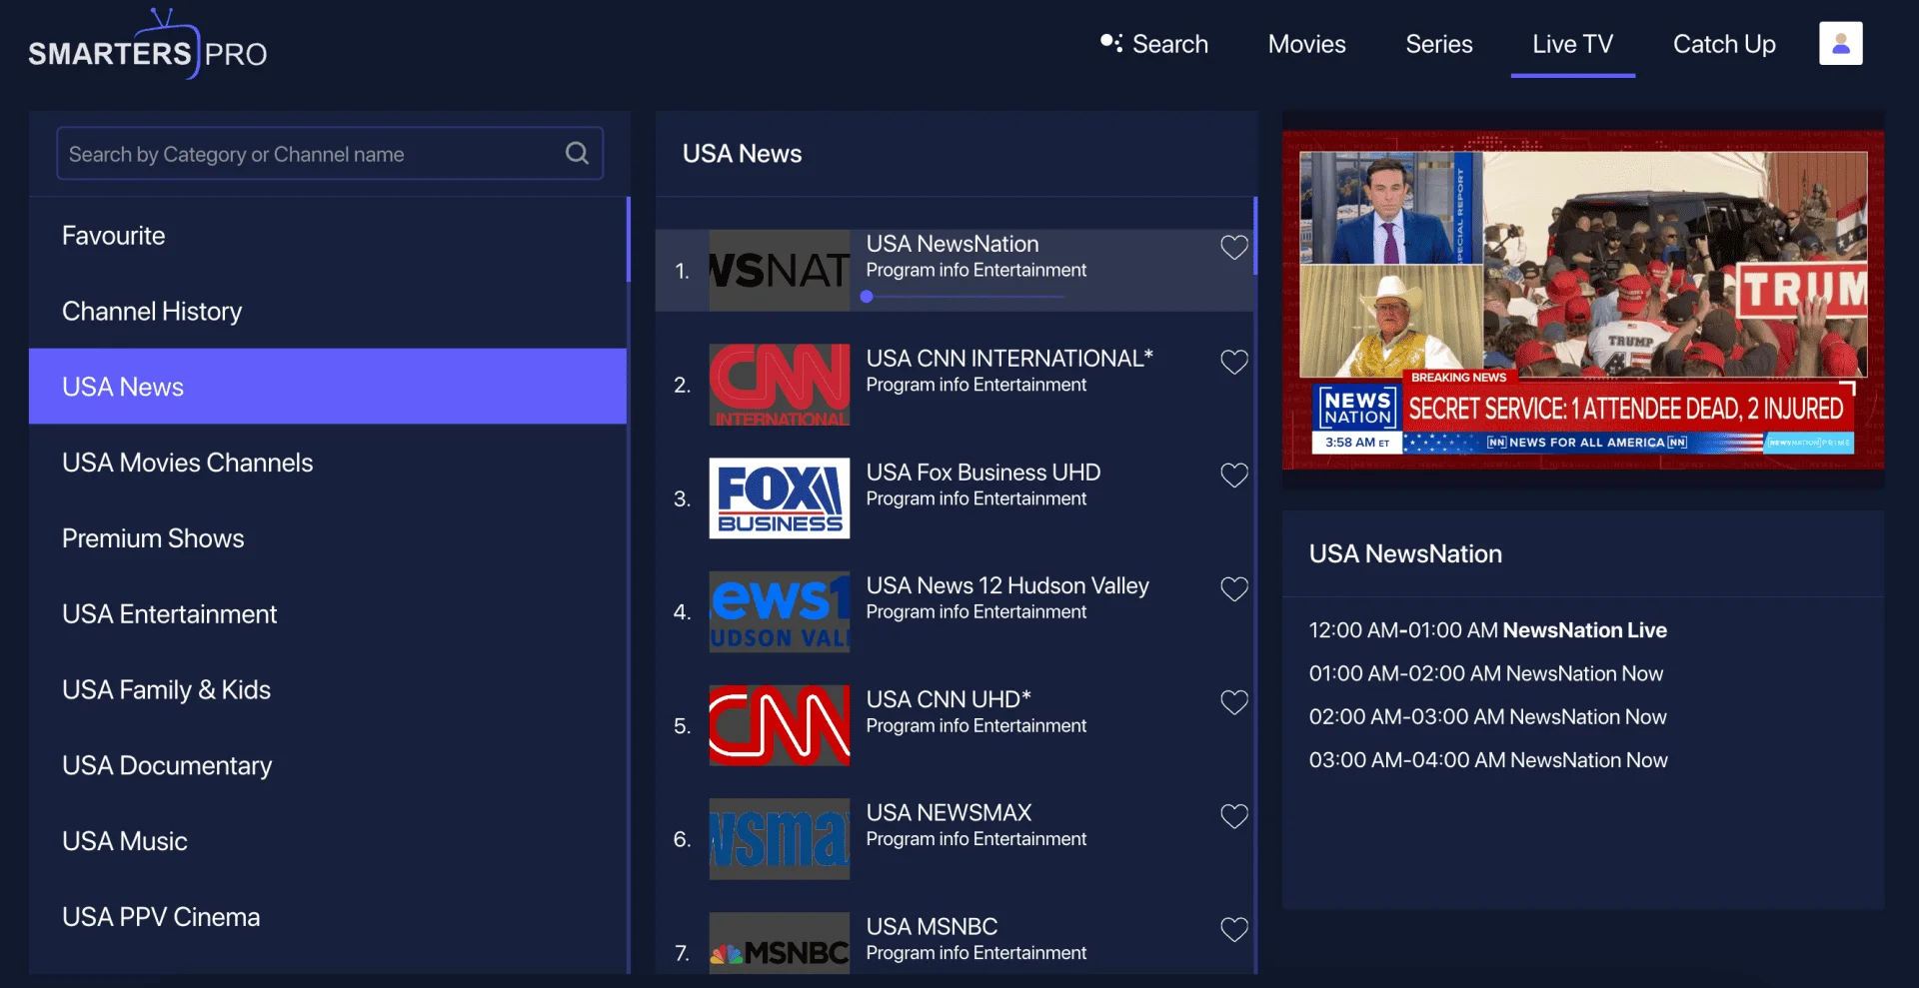This screenshot has width=1919, height=988.
Task: Add USA Fox Business UHD to favourites
Action: (x=1234, y=476)
